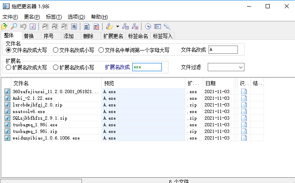
Task: Click the app icon in the title bar
Action: point(6,6)
